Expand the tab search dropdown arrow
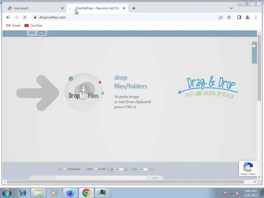Image resolution: width=264 pixels, height=198 pixels. coord(232,8)
